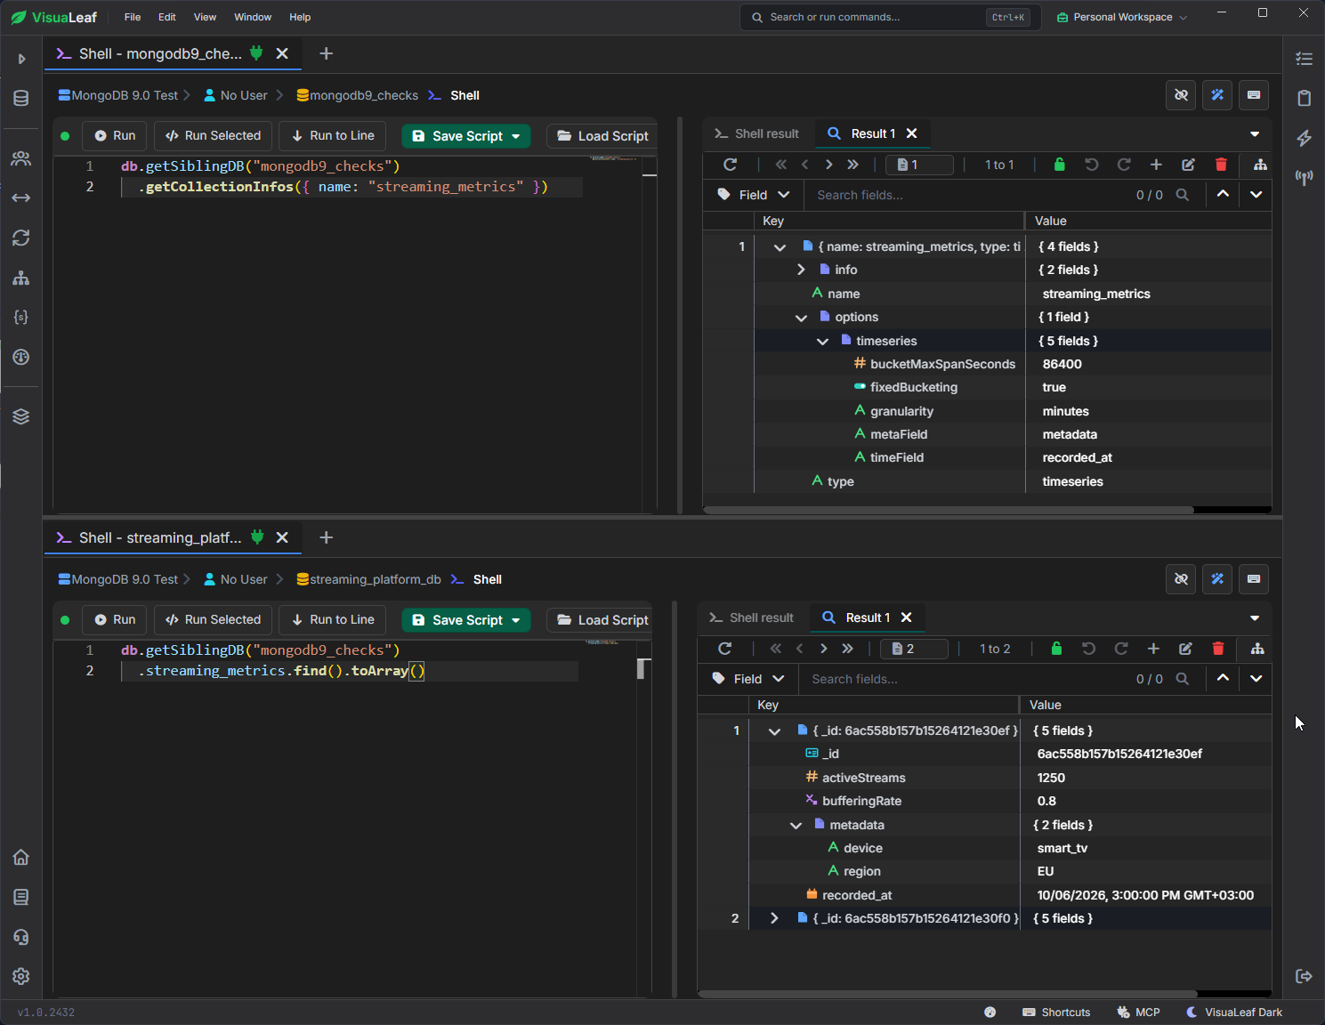Edit document in upper result toolbar
The width and height of the screenshot is (1325, 1025).
coord(1188,165)
